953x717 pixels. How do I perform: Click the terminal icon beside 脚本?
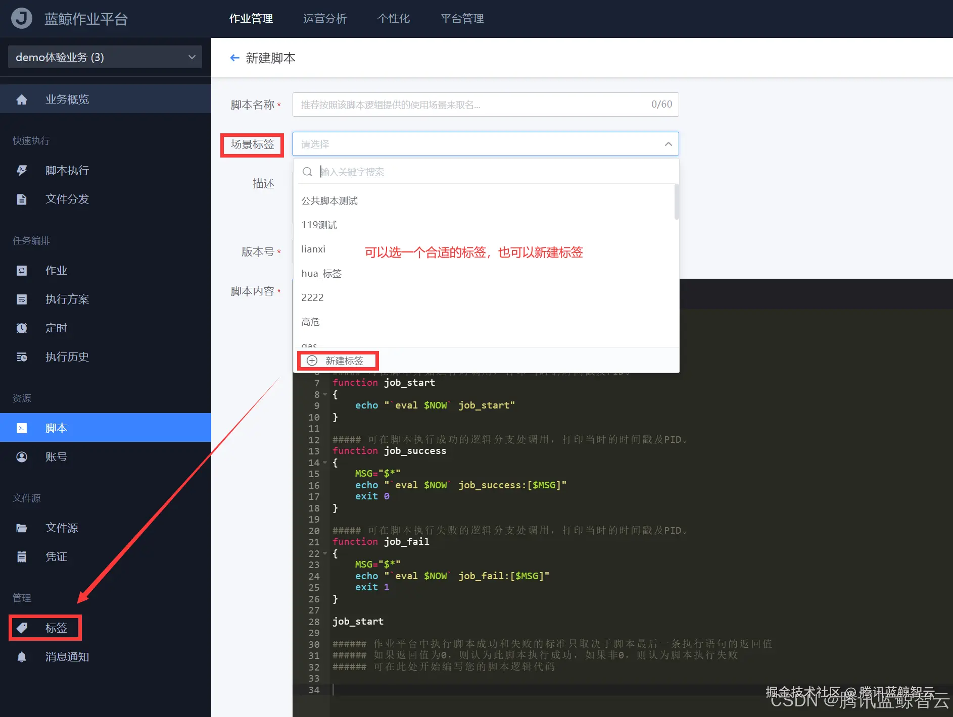point(22,428)
